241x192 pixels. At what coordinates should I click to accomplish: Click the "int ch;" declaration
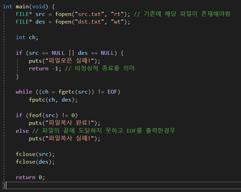(27, 37)
